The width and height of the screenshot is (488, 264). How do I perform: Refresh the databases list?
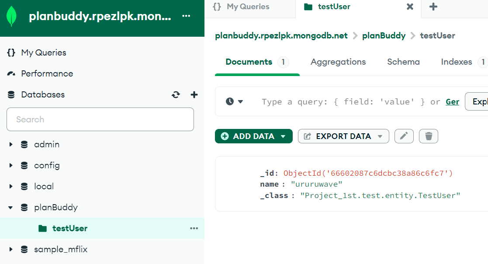176,95
